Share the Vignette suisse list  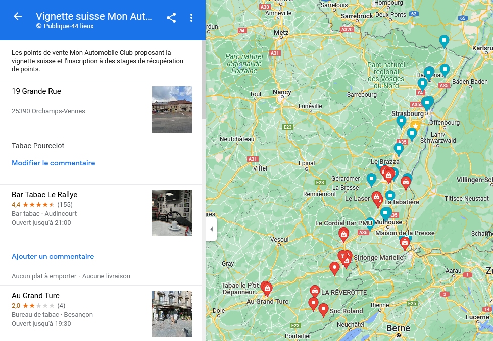pyautogui.click(x=171, y=18)
